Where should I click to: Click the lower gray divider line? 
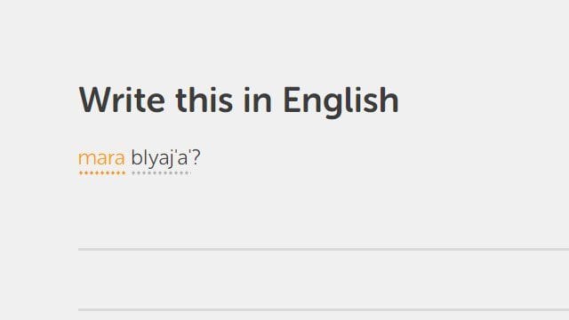[324, 309]
